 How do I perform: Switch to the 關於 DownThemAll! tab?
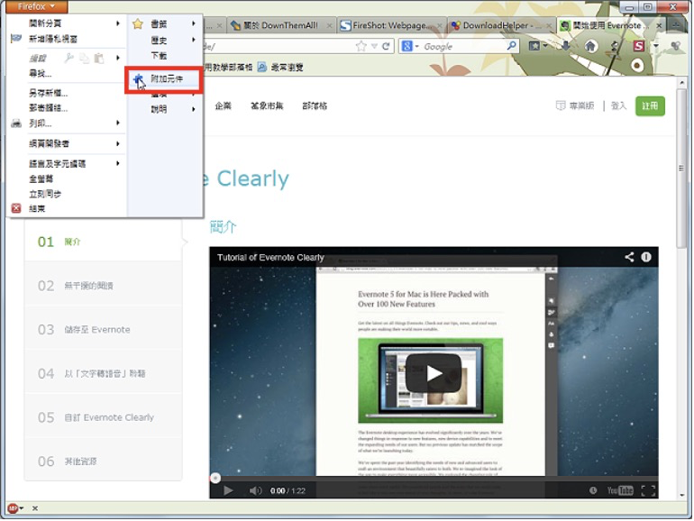280,25
